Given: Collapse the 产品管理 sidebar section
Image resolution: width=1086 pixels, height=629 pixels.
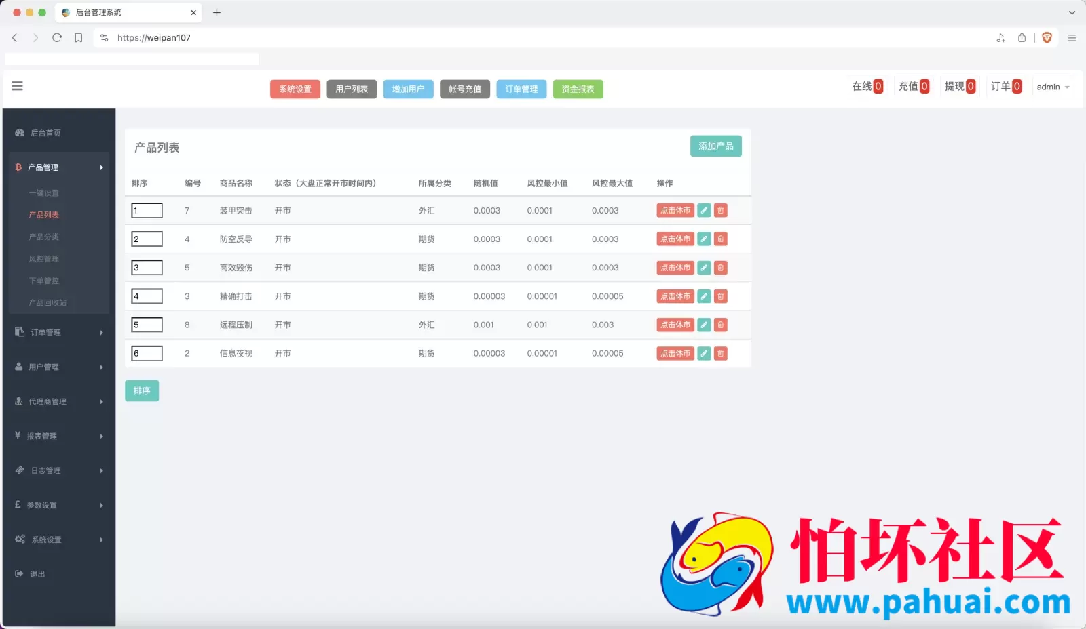Looking at the screenshot, I should [x=59, y=167].
